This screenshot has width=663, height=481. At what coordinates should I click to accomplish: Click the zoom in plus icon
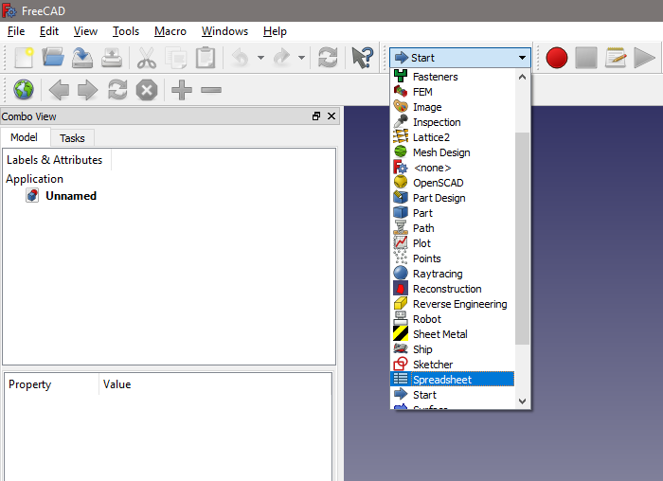click(181, 90)
